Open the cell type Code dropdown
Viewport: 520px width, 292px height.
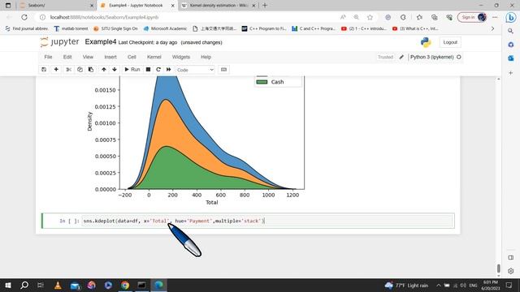click(x=195, y=70)
